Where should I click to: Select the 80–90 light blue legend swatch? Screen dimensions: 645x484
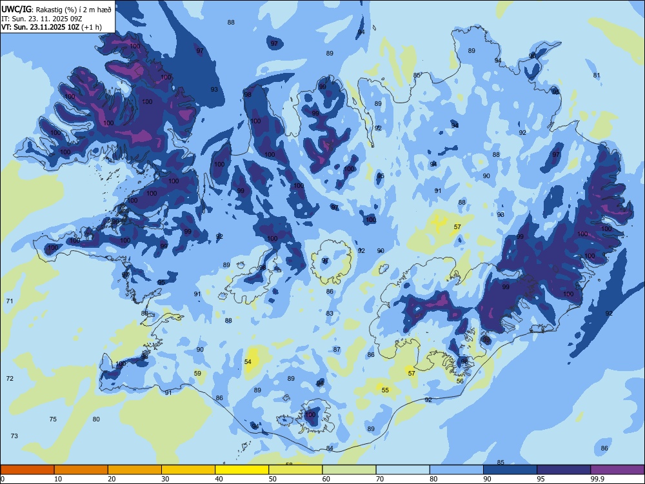click(457, 470)
